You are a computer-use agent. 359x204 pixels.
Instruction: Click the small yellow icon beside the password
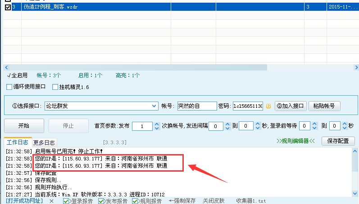pyautogui.click(x=268, y=106)
